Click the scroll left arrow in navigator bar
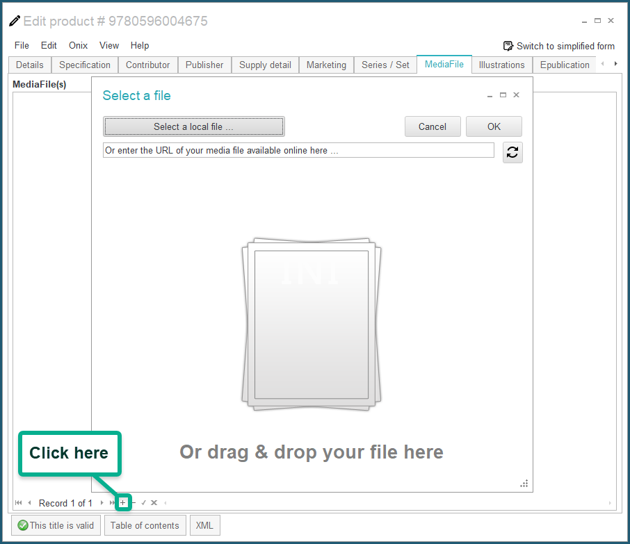Viewport: 630px width, 544px height. tap(165, 502)
